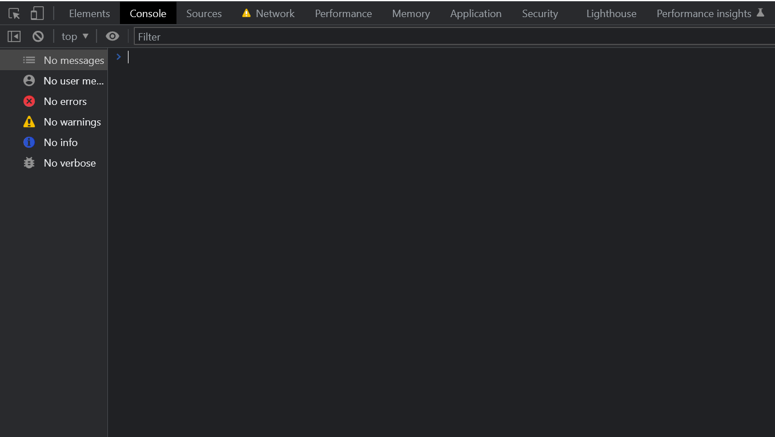
Task: Hide the console sidebar panel
Action: click(x=14, y=37)
